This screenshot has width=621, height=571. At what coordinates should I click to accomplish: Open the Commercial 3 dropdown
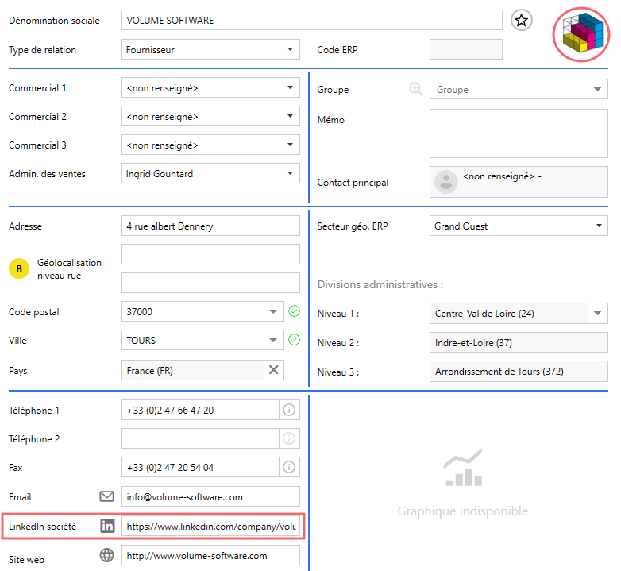pos(210,145)
